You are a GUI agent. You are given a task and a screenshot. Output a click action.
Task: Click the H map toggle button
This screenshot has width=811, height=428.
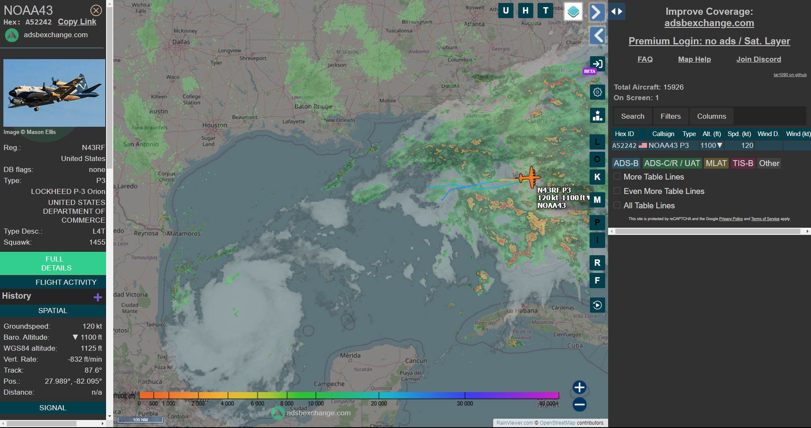(525, 11)
